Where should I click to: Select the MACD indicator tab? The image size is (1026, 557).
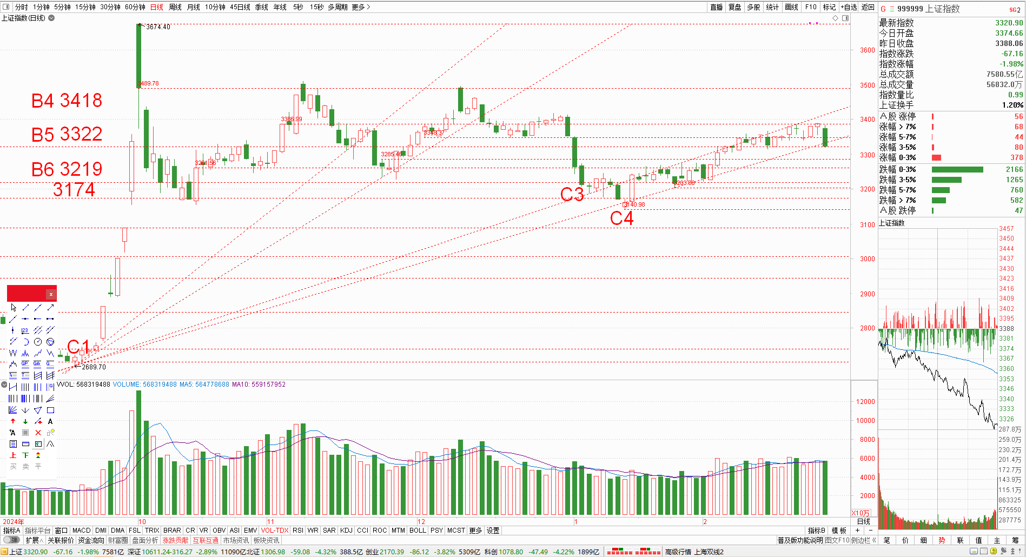pyautogui.click(x=81, y=531)
